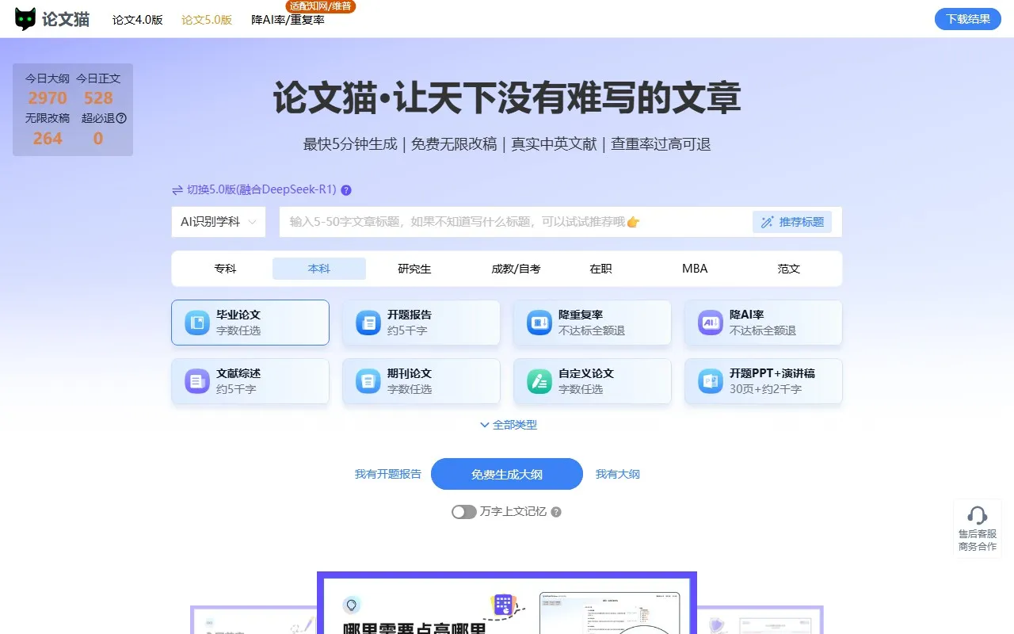Switch to the 论文4.0版 menu item

136,19
